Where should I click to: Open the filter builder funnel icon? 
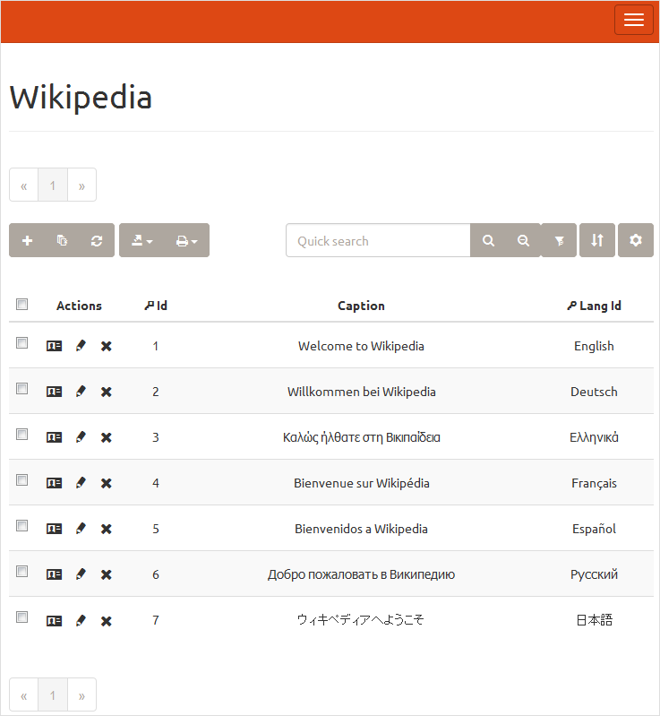(x=559, y=240)
